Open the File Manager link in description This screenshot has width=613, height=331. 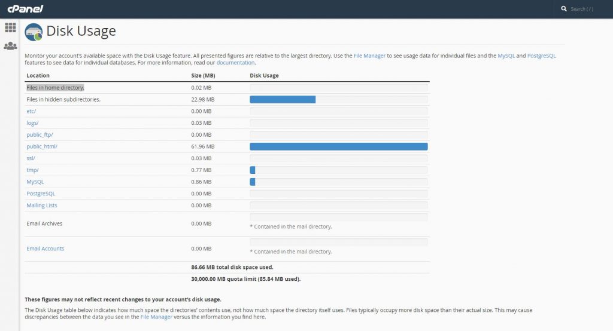369,56
